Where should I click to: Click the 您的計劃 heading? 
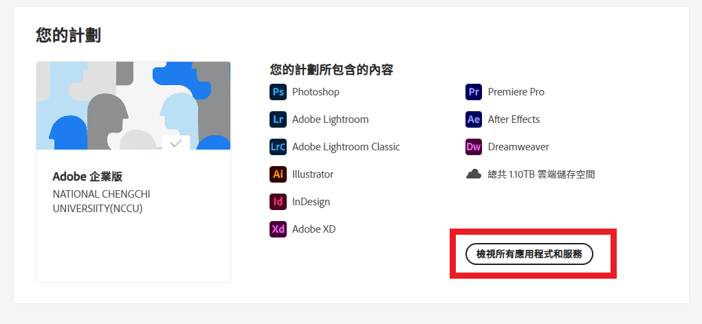click(x=68, y=35)
